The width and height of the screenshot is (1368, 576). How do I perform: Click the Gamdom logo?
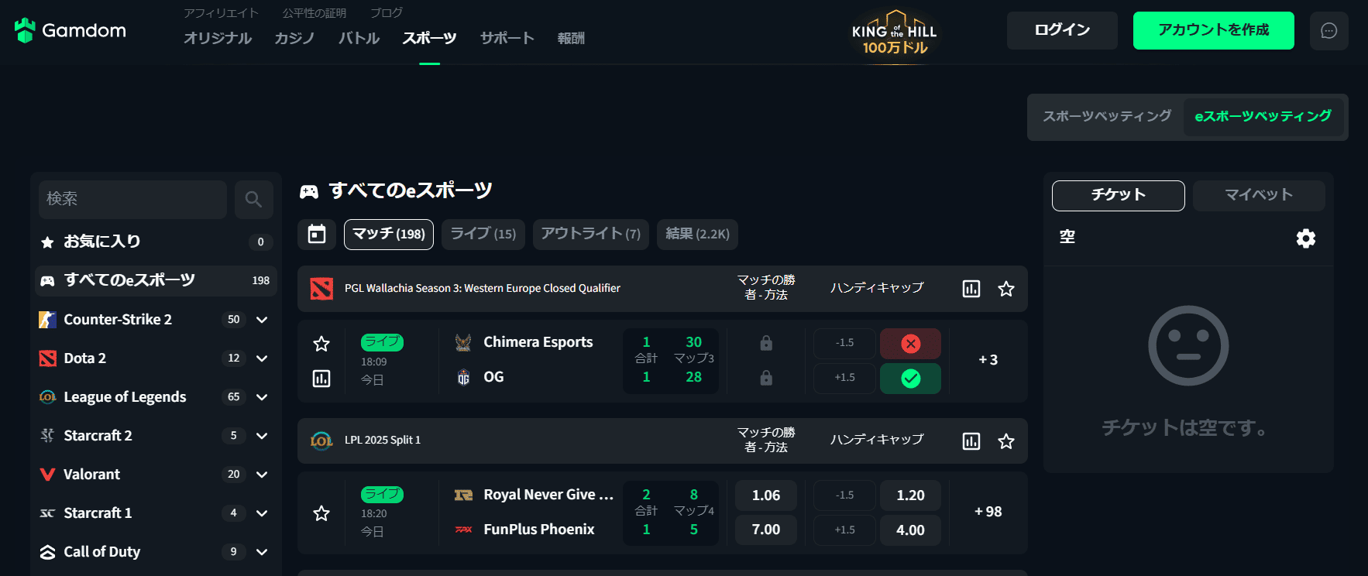coord(70,30)
